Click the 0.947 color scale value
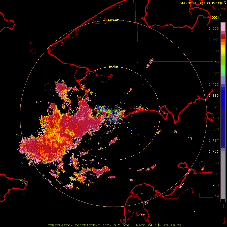227x227 pixels. (214, 40)
